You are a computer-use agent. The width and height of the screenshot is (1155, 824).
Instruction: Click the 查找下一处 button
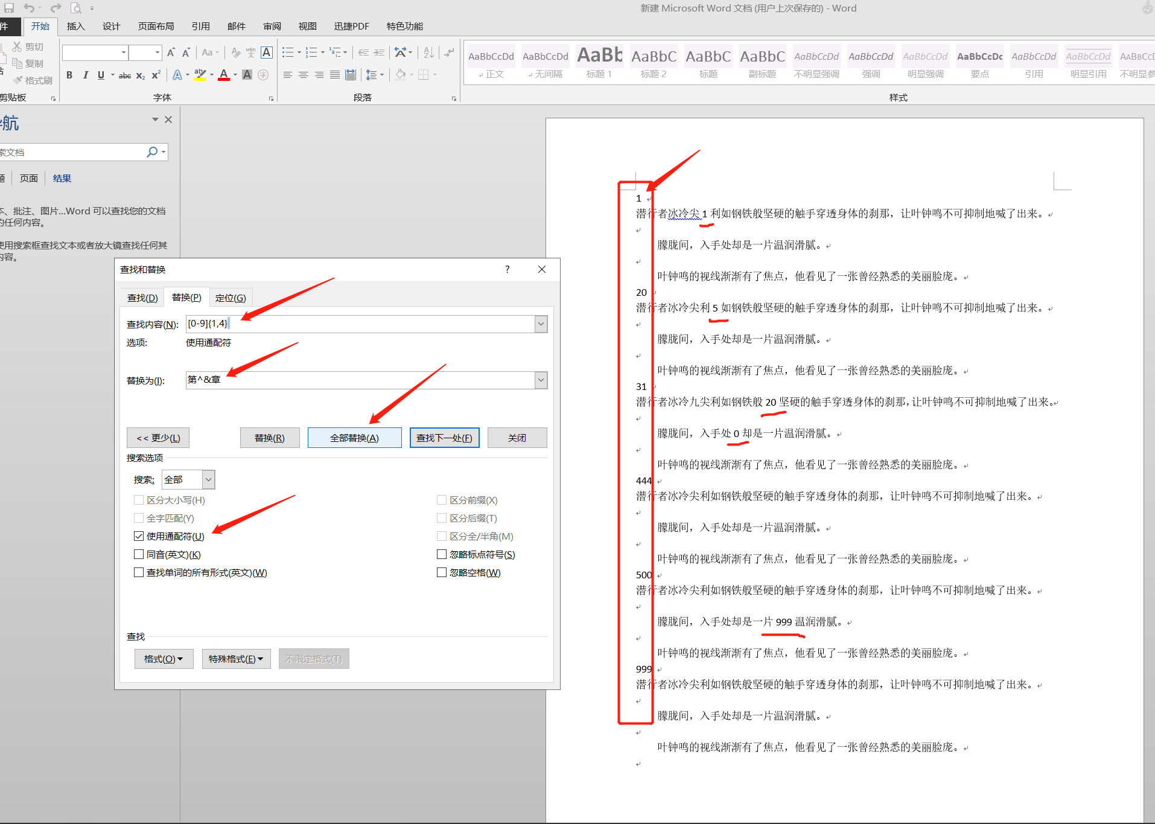point(444,437)
